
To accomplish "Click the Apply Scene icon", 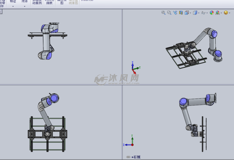I will [x=217, y=13].
